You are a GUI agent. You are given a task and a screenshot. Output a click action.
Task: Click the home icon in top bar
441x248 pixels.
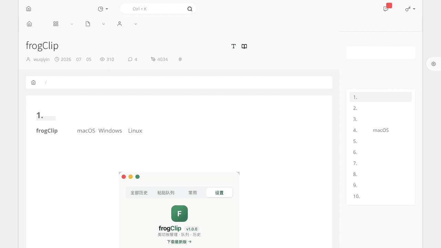click(29, 9)
